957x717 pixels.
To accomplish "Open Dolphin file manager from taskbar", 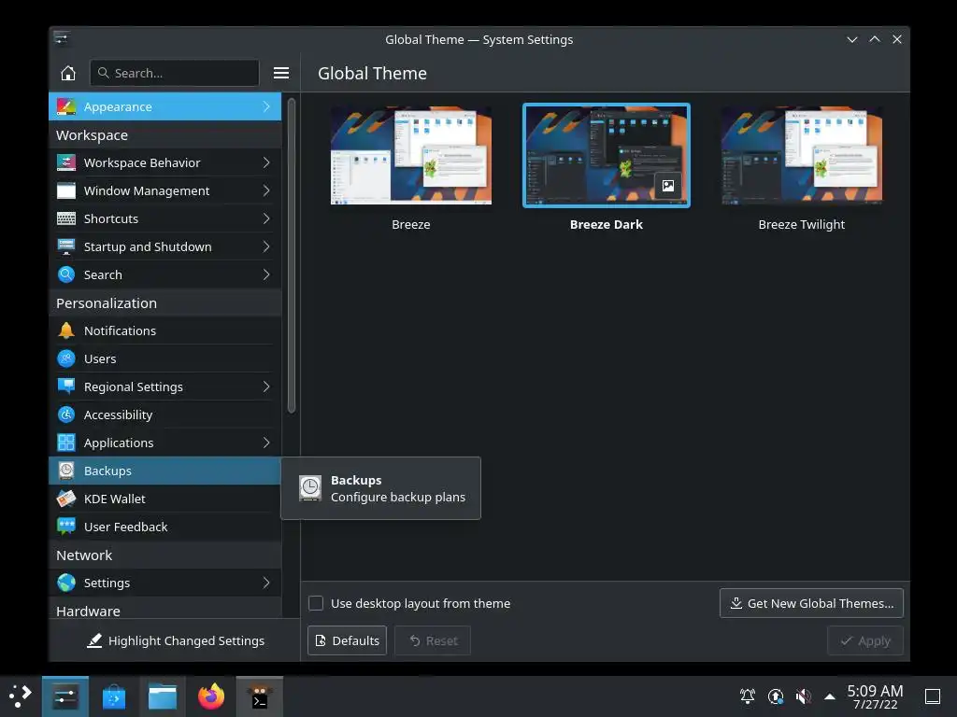I will pos(163,696).
